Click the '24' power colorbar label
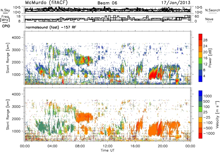Image resolution: width=220 pixels, height=152 pixels. click(x=205, y=46)
